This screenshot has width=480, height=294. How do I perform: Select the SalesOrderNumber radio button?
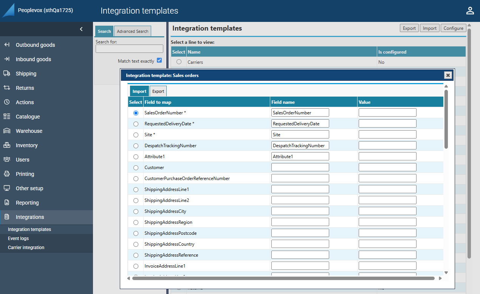pyautogui.click(x=136, y=113)
